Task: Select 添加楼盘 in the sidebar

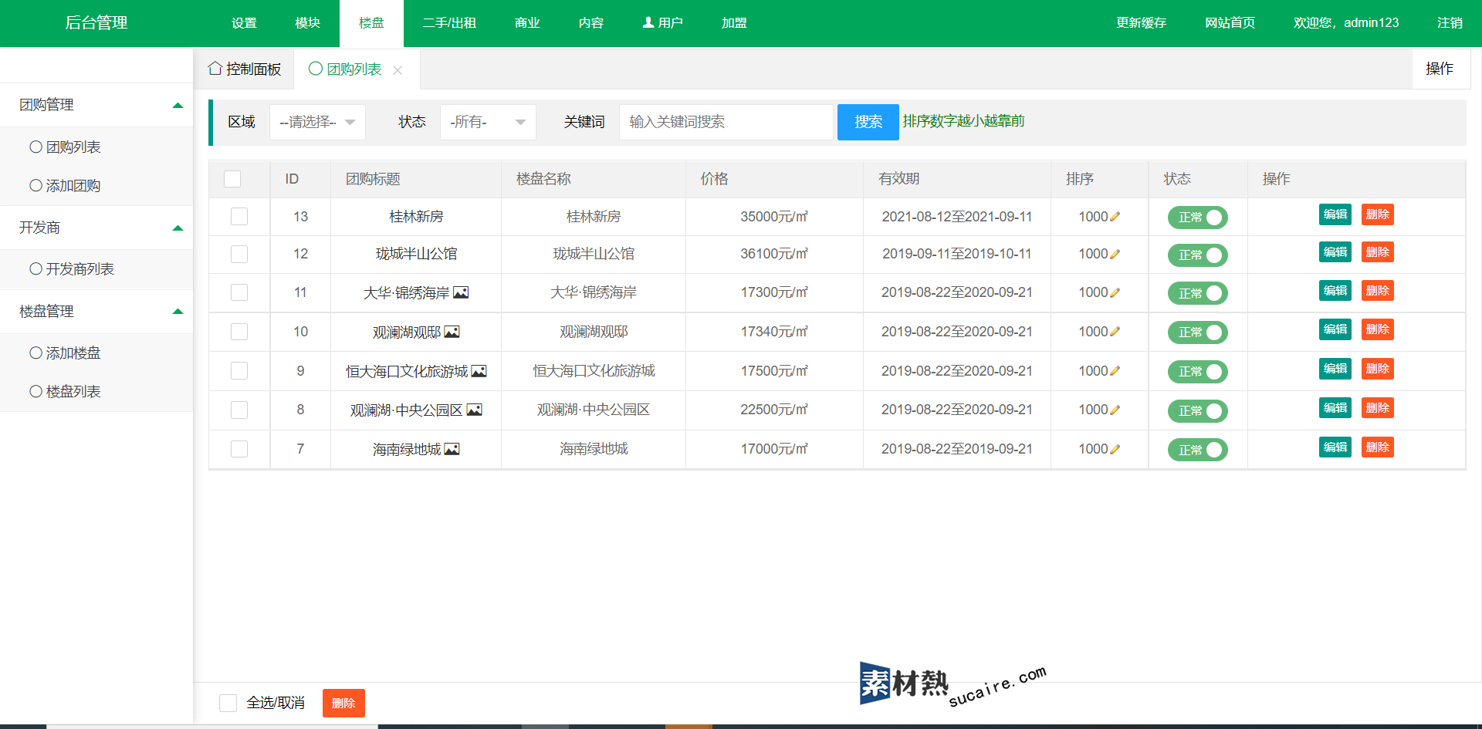Action: coord(73,353)
